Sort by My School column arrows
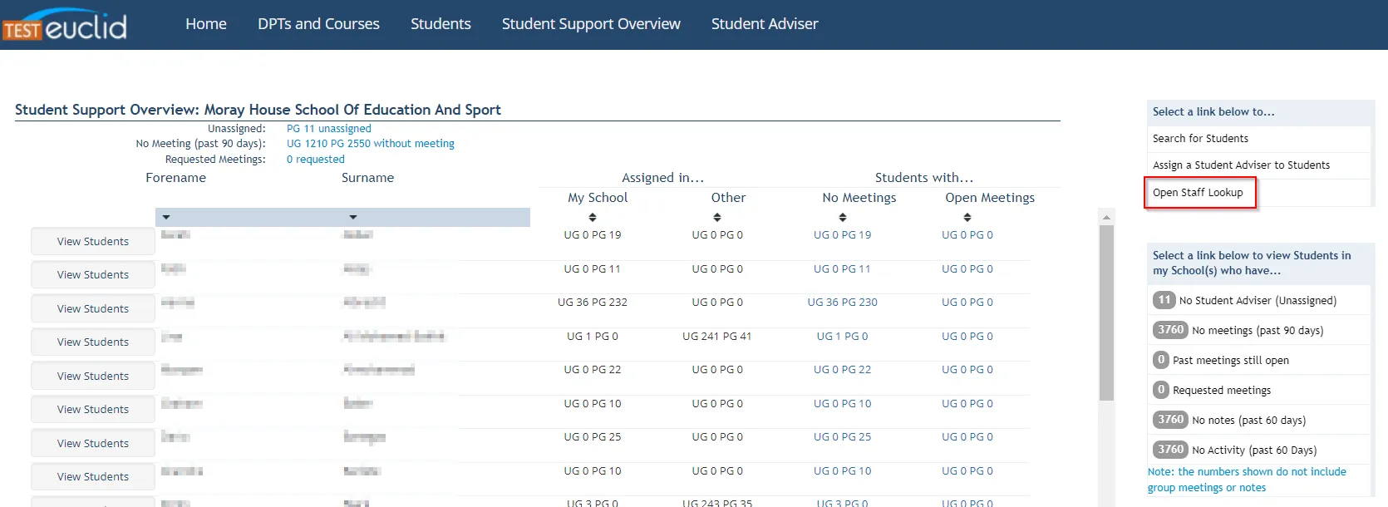 (x=593, y=217)
